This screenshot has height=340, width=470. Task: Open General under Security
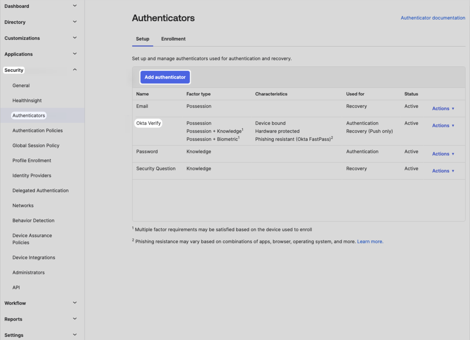coord(21,85)
